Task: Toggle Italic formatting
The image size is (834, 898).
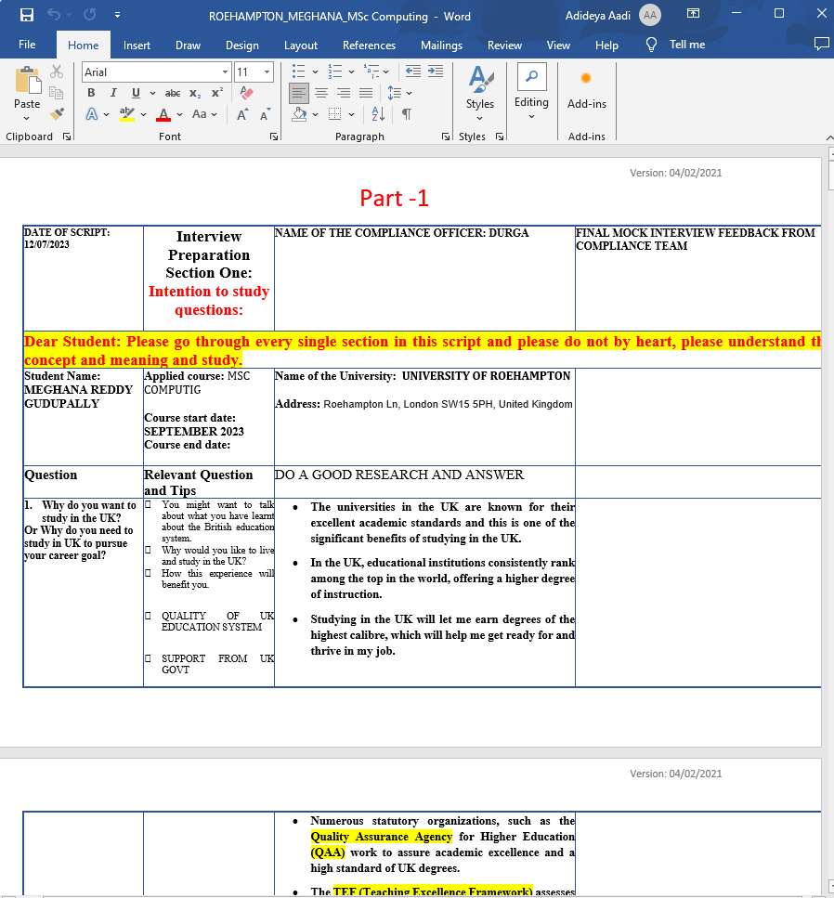Action: [x=113, y=93]
